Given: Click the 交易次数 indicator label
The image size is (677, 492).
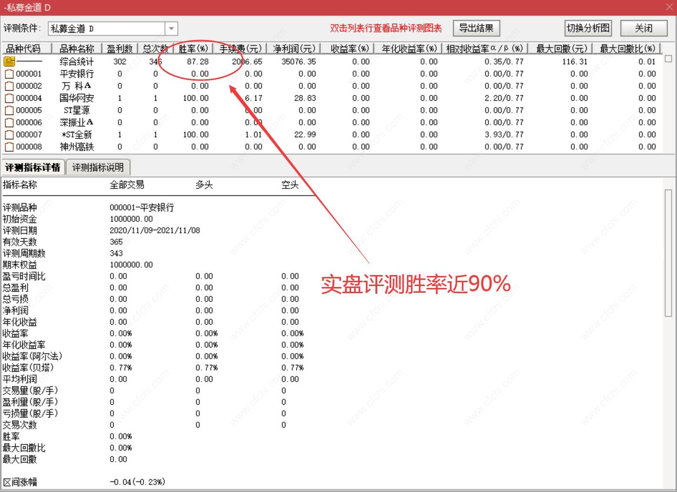Looking at the screenshot, I should click(x=20, y=425).
